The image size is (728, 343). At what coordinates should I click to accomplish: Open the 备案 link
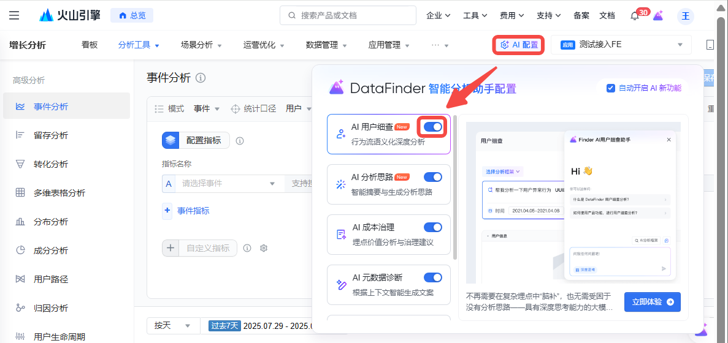581,15
